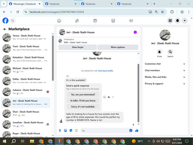Screen dimensions: 193x145
Task: Attach a photo with the image icon
Action: [x=66, y=131]
